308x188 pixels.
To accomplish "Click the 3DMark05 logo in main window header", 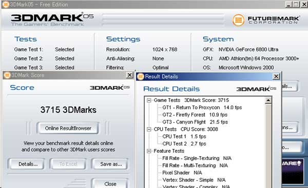I will coord(52,19).
